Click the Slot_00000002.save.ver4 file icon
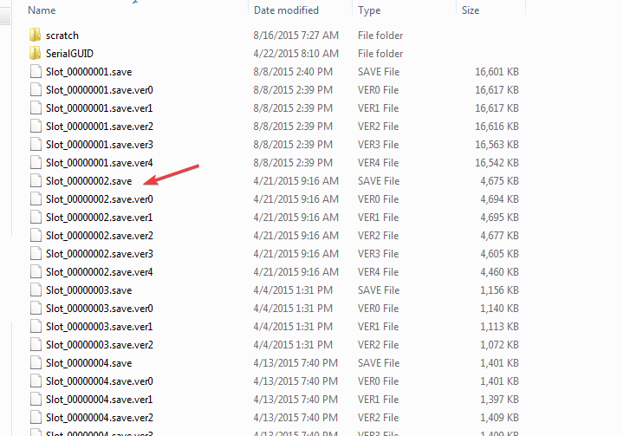The image size is (623, 436). click(x=36, y=272)
